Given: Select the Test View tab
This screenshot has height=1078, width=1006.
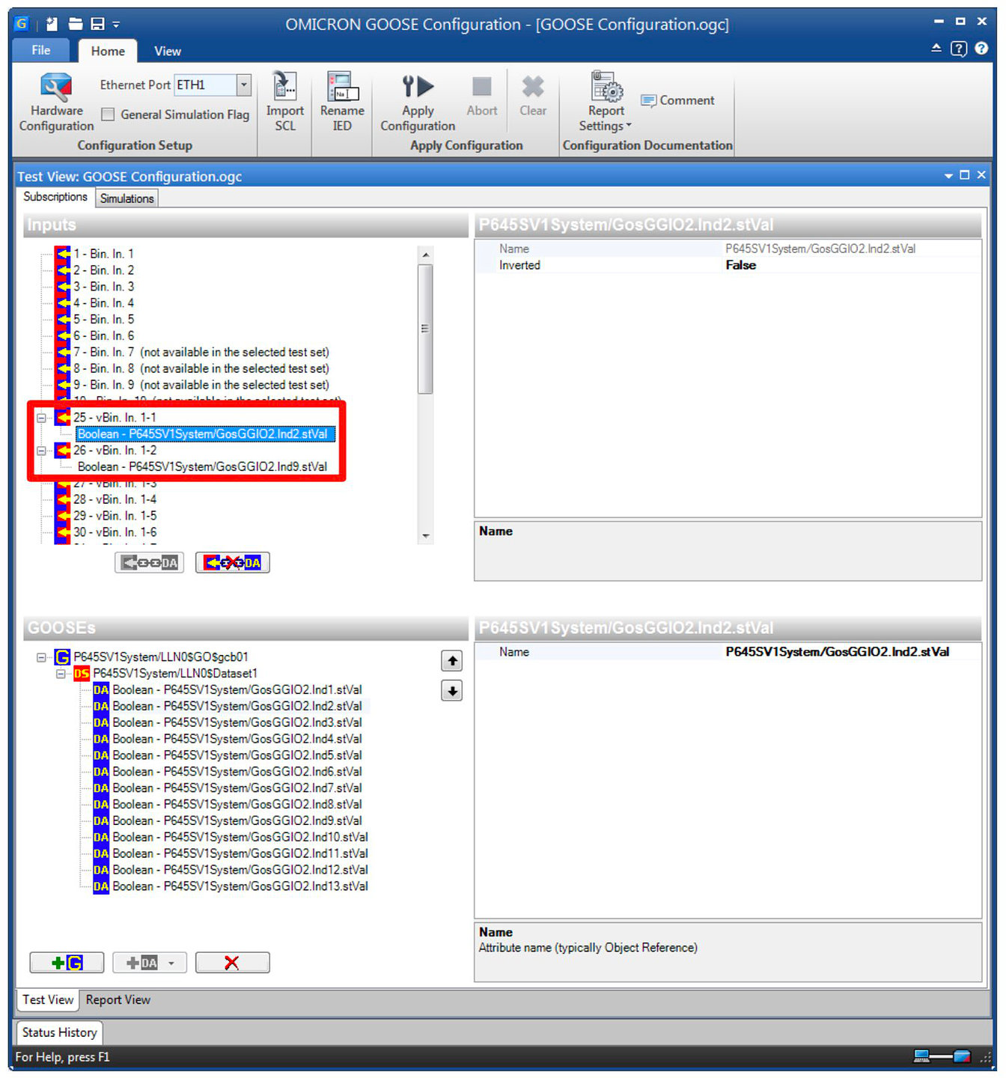Looking at the screenshot, I should [48, 1000].
